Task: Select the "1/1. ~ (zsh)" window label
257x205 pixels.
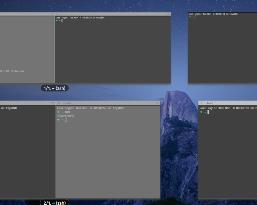Action: 54,88
